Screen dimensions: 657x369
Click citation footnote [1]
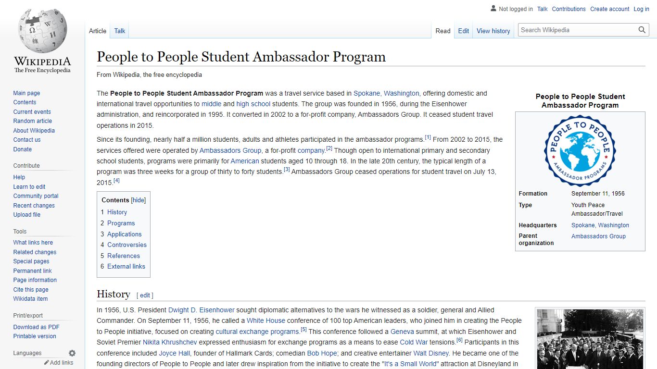(428, 137)
